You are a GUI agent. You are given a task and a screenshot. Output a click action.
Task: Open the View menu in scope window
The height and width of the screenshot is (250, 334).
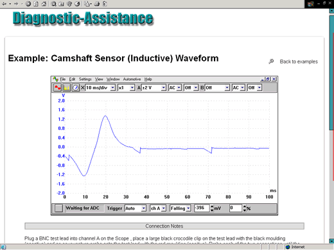[99, 79]
